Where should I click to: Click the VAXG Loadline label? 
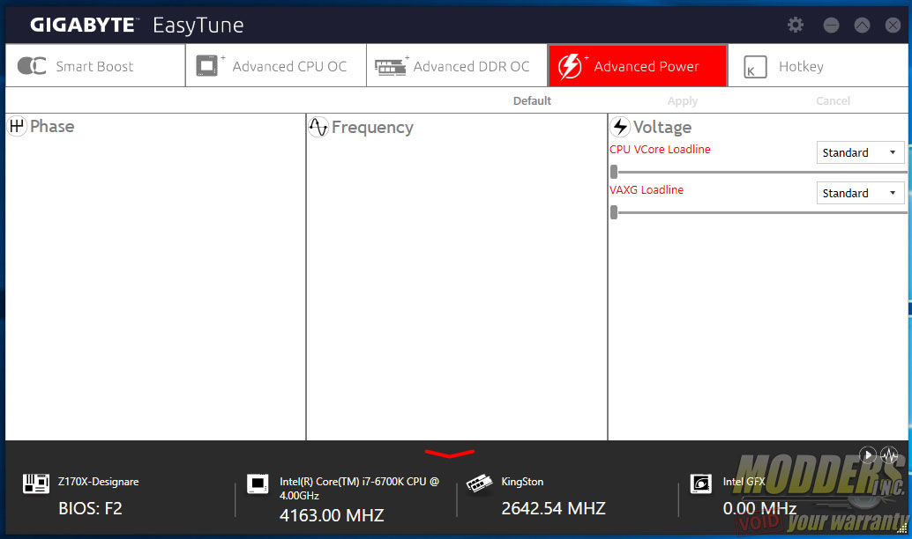coord(647,190)
